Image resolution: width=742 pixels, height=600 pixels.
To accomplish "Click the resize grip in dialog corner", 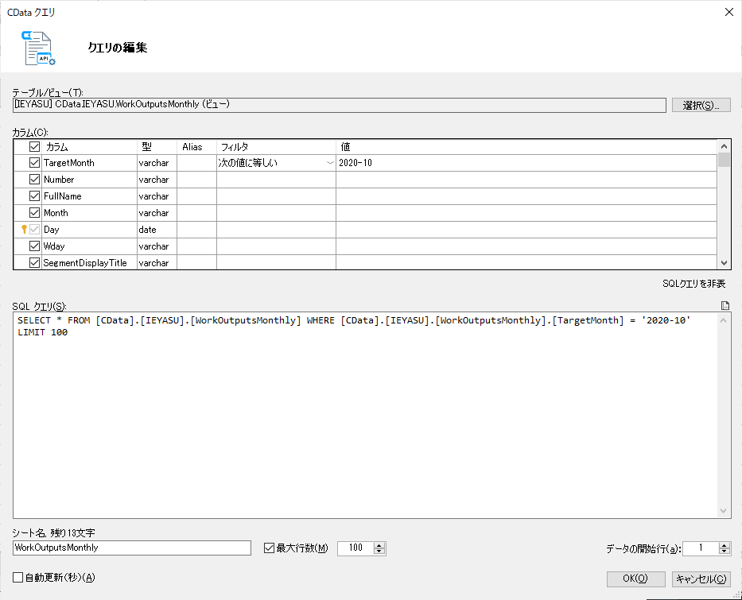I will [736, 594].
